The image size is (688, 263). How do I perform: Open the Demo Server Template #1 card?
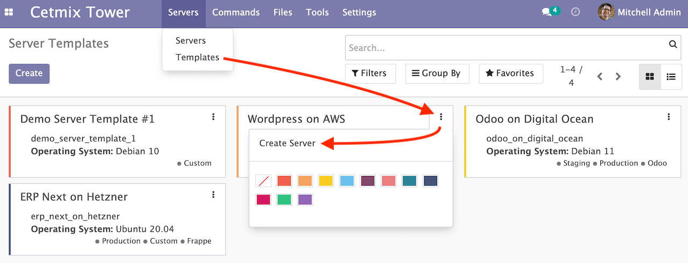(117, 142)
